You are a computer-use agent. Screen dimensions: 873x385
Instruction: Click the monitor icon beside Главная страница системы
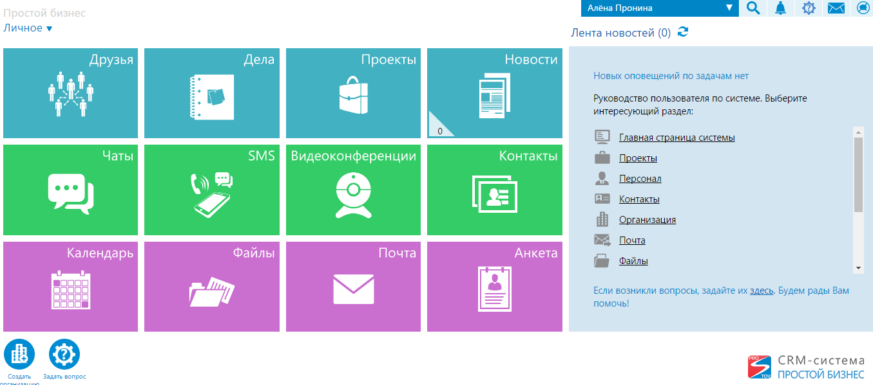point(602,137)
